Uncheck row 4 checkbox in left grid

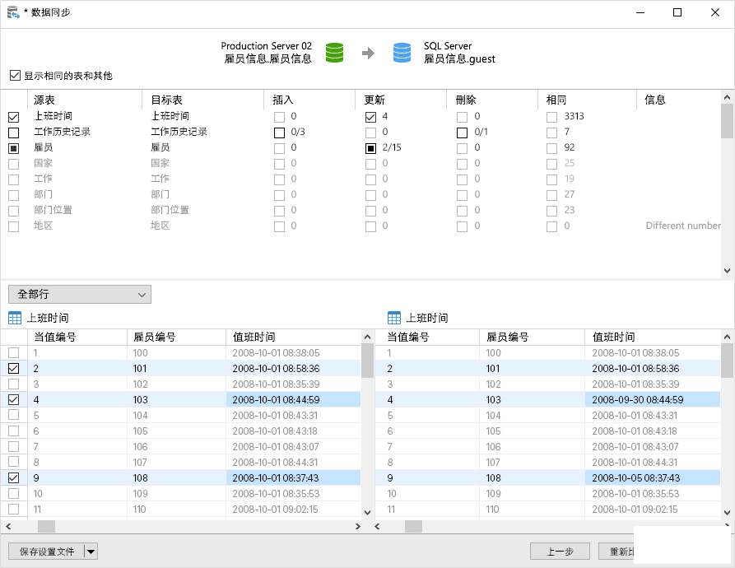pyautogui.click(x=14, y=400)
